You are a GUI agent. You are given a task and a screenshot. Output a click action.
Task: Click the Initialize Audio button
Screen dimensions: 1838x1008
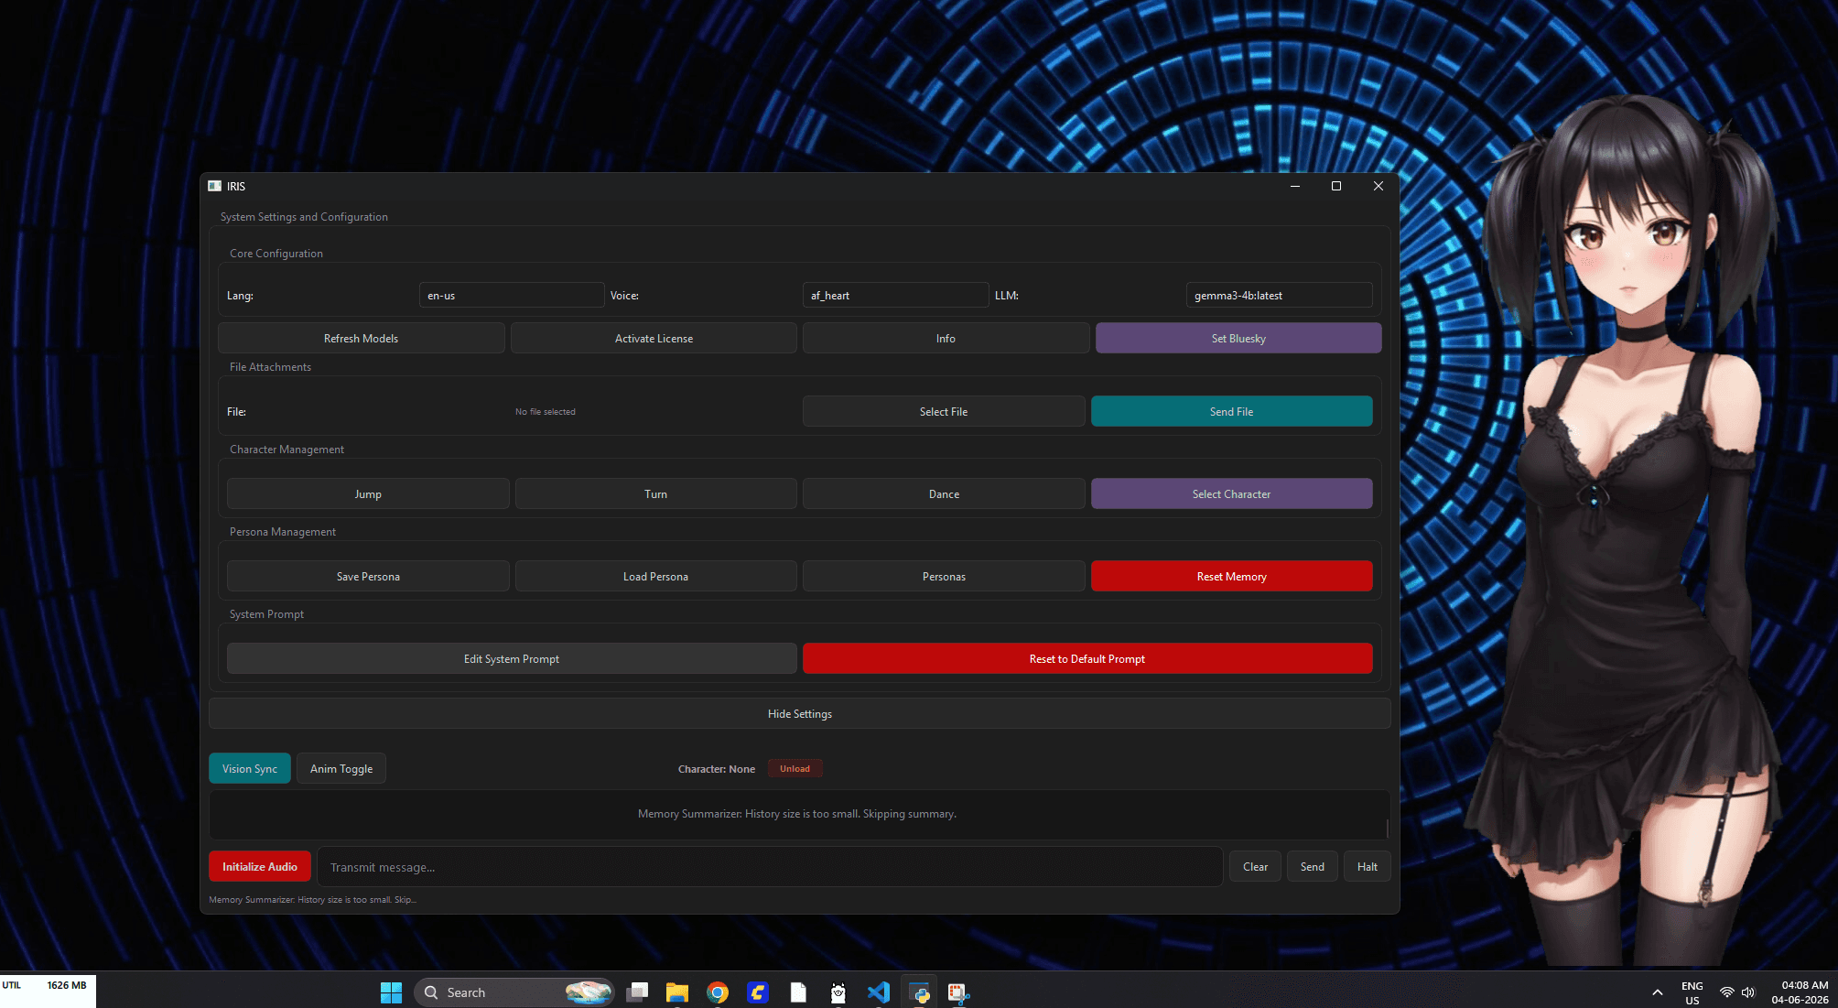coord(260,866)
